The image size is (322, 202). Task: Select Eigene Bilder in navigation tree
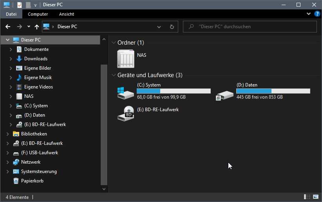click(38, 68)
